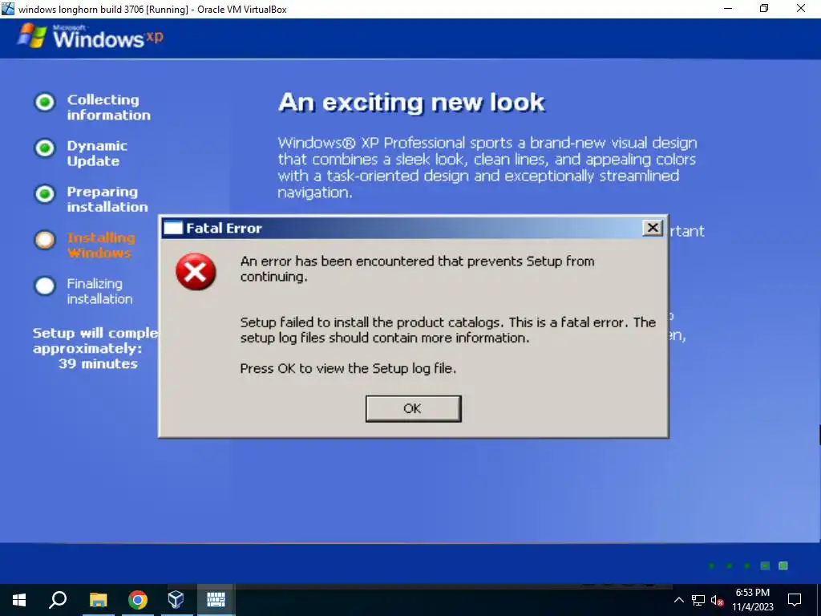
Task: Close the VirtualBox VM window
Action: click(x=801, y=8)
